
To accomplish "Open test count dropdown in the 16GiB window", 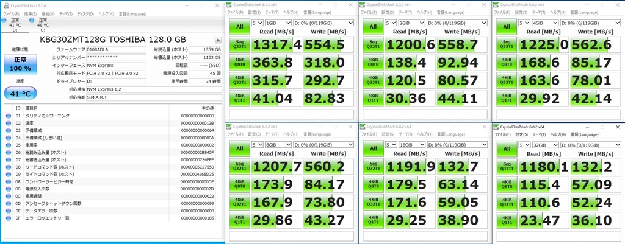I will click(391, 144).
